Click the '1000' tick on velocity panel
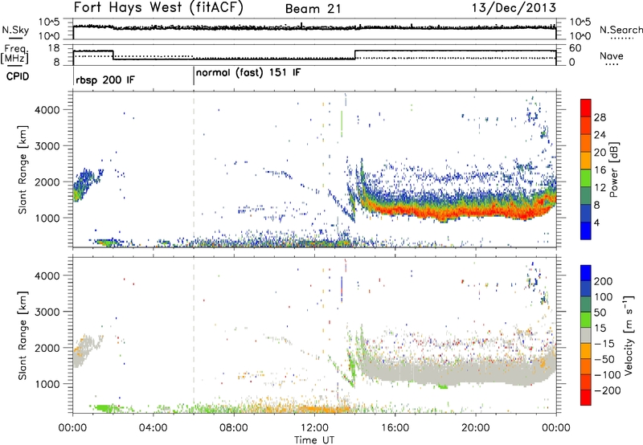 pos(47,384)
